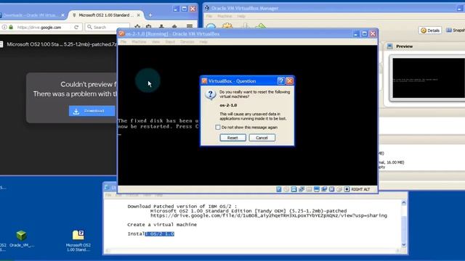Image resolution: width=465 pixels, height=261 pixels.
Task: Click the scroll-up arrow in the notepad window
Action: [x=404, y=203]
